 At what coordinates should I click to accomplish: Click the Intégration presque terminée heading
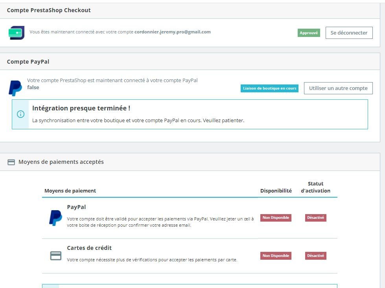pos(81,108)
